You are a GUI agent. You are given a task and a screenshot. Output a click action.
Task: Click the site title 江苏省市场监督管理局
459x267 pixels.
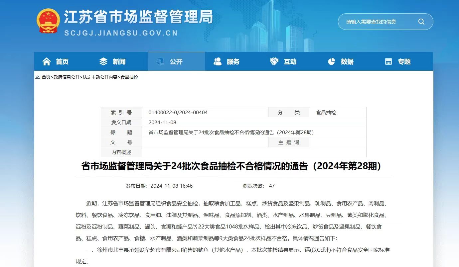tap(138, 17)
